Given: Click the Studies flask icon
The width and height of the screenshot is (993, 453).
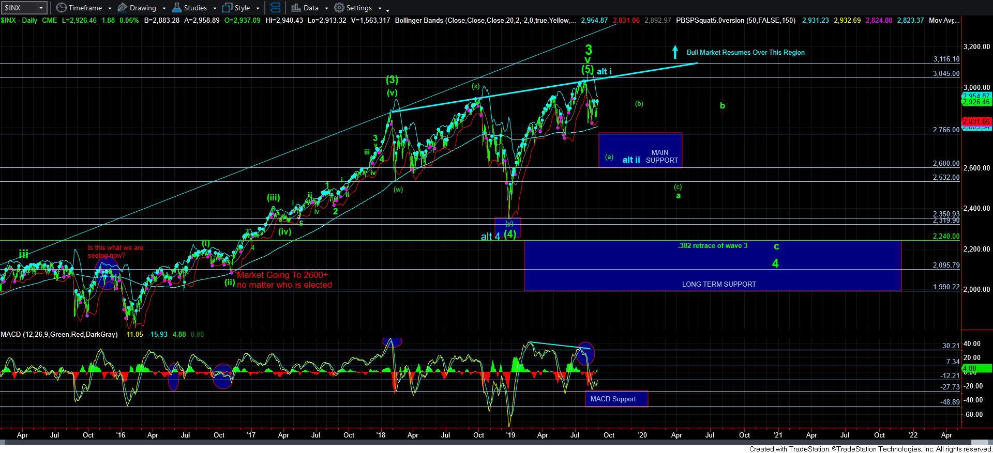Looking at the screenshot, I should pyautogui.click(x=177, y=8).
